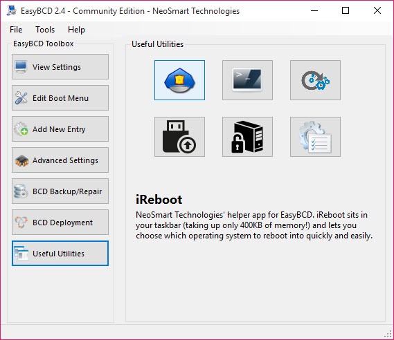Open Advanced Settings panel
The image size is (394, 340).
click(60, 160)
